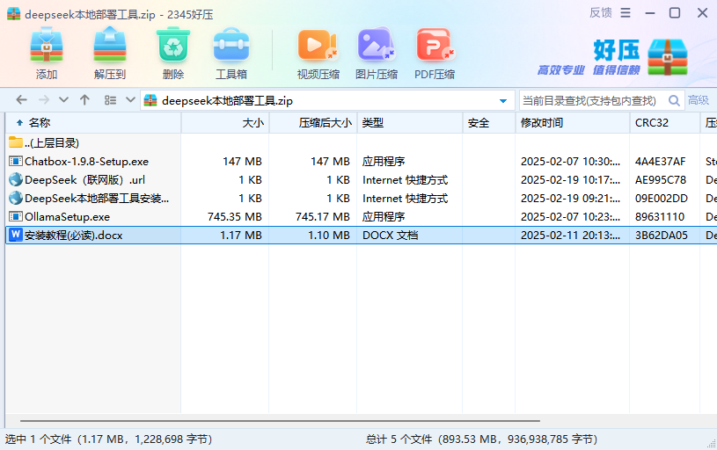Viewport: 717px width, 450px height.
Task: Select the ..(上层目录) parent folder row
Action: click(x=362, y=143)
